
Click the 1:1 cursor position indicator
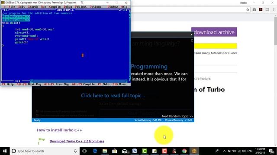pos(17,81)
